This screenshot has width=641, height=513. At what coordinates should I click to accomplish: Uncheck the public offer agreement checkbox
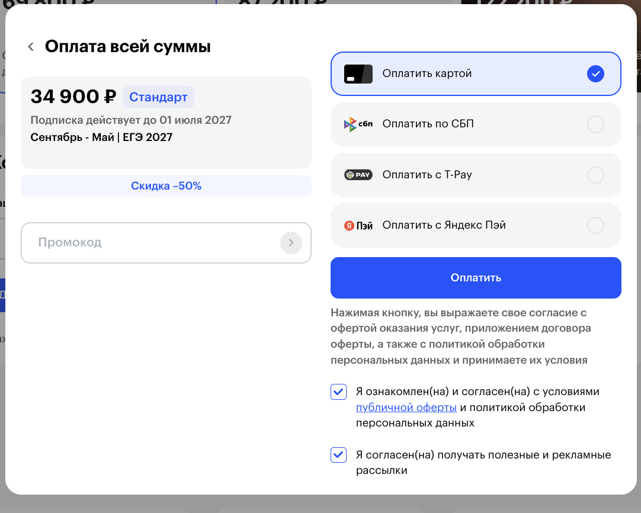point(338,392)
